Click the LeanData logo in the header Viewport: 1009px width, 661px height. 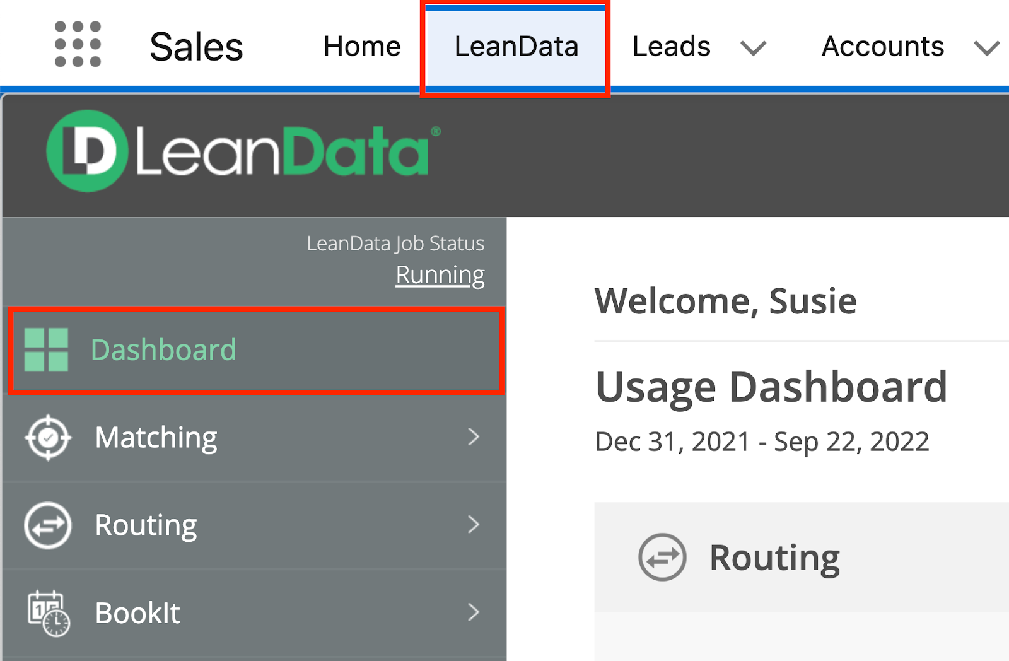(243, 151)
